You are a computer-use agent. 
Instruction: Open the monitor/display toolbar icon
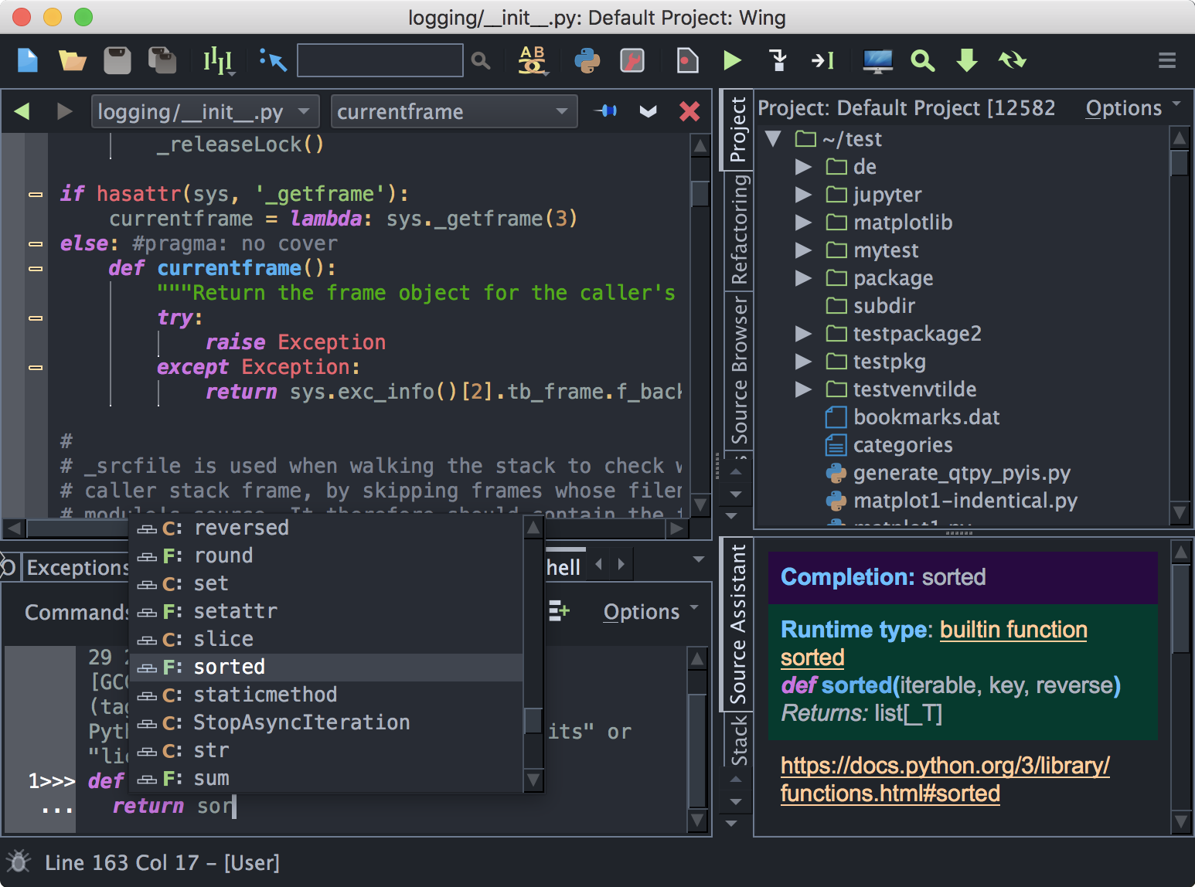click(x=877, y=60)
